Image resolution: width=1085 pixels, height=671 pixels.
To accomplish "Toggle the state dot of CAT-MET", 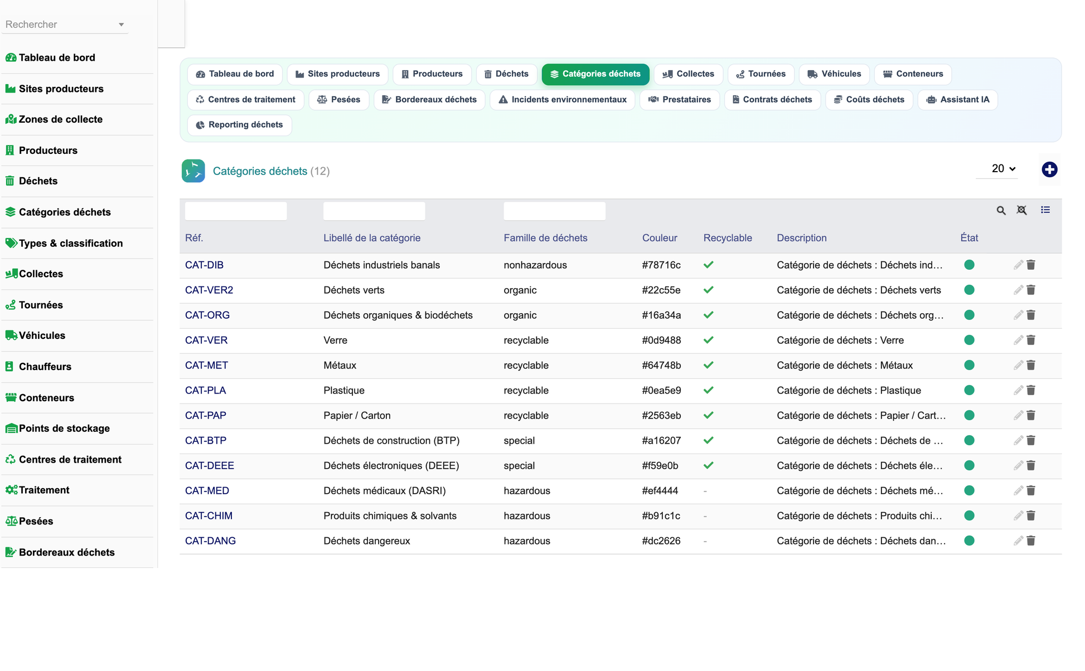I will [x=969, y=365].
